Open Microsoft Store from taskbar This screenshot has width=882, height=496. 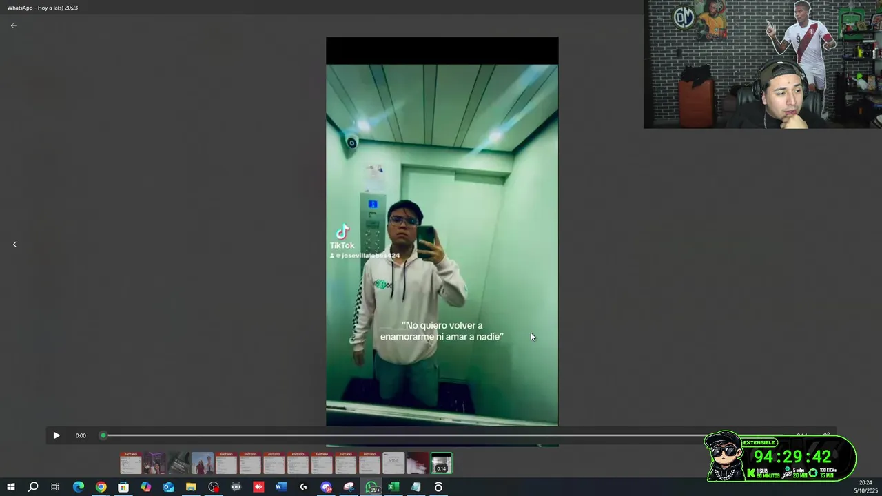[x=123, y=487]
